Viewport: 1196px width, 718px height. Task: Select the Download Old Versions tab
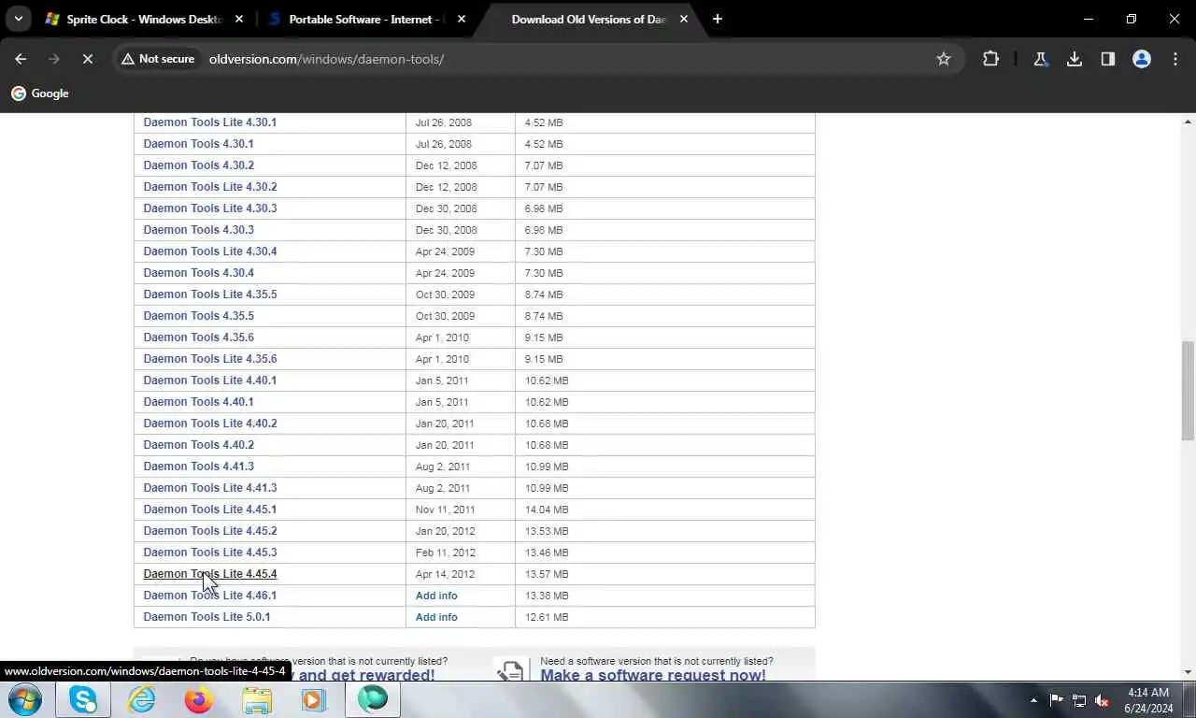(589, 19)
